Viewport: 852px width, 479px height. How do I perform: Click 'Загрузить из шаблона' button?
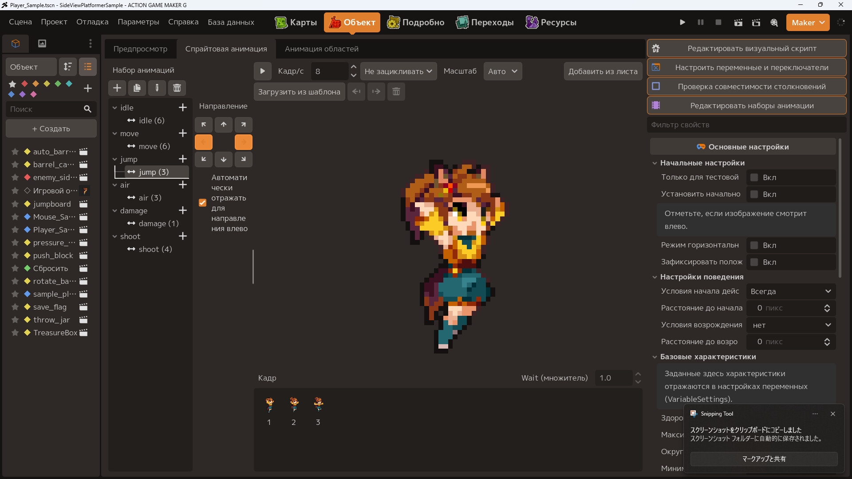299,92
